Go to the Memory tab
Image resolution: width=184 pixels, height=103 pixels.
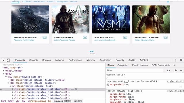[x=91, y=60]
